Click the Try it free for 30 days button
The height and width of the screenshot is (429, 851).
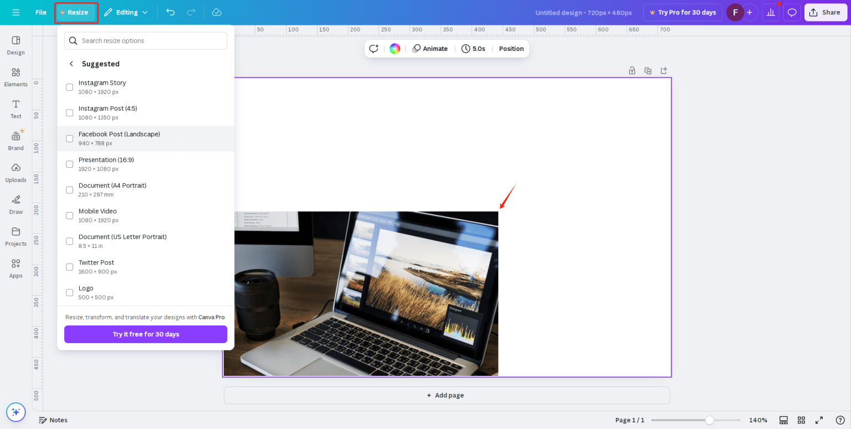[145, 334]
